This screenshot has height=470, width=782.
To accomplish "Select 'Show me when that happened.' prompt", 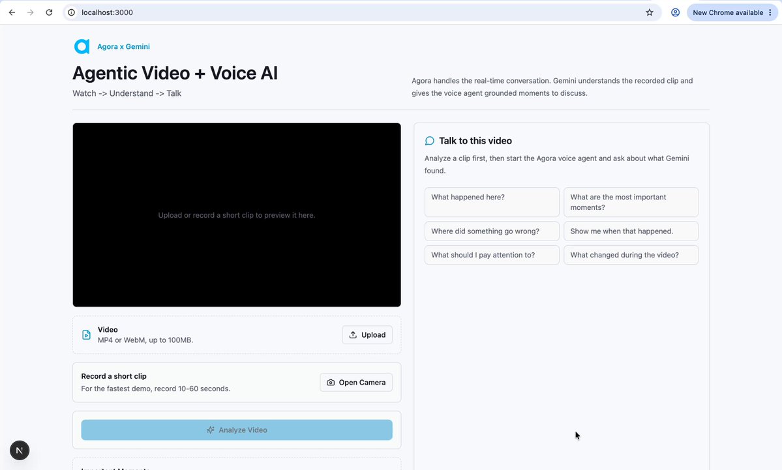I will click(631, 231).
